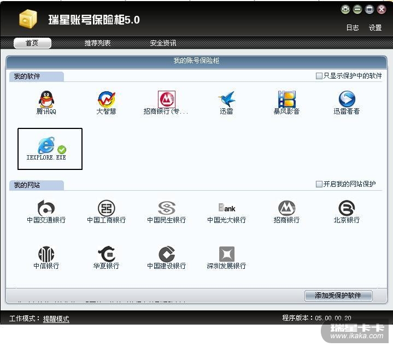
Task: Open the 日志 menu
Action: (x=353, y=27)
